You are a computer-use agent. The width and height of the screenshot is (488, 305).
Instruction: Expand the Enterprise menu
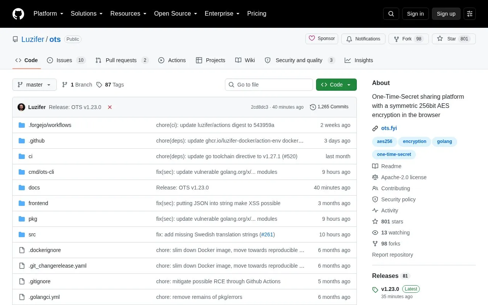[222, 14]
